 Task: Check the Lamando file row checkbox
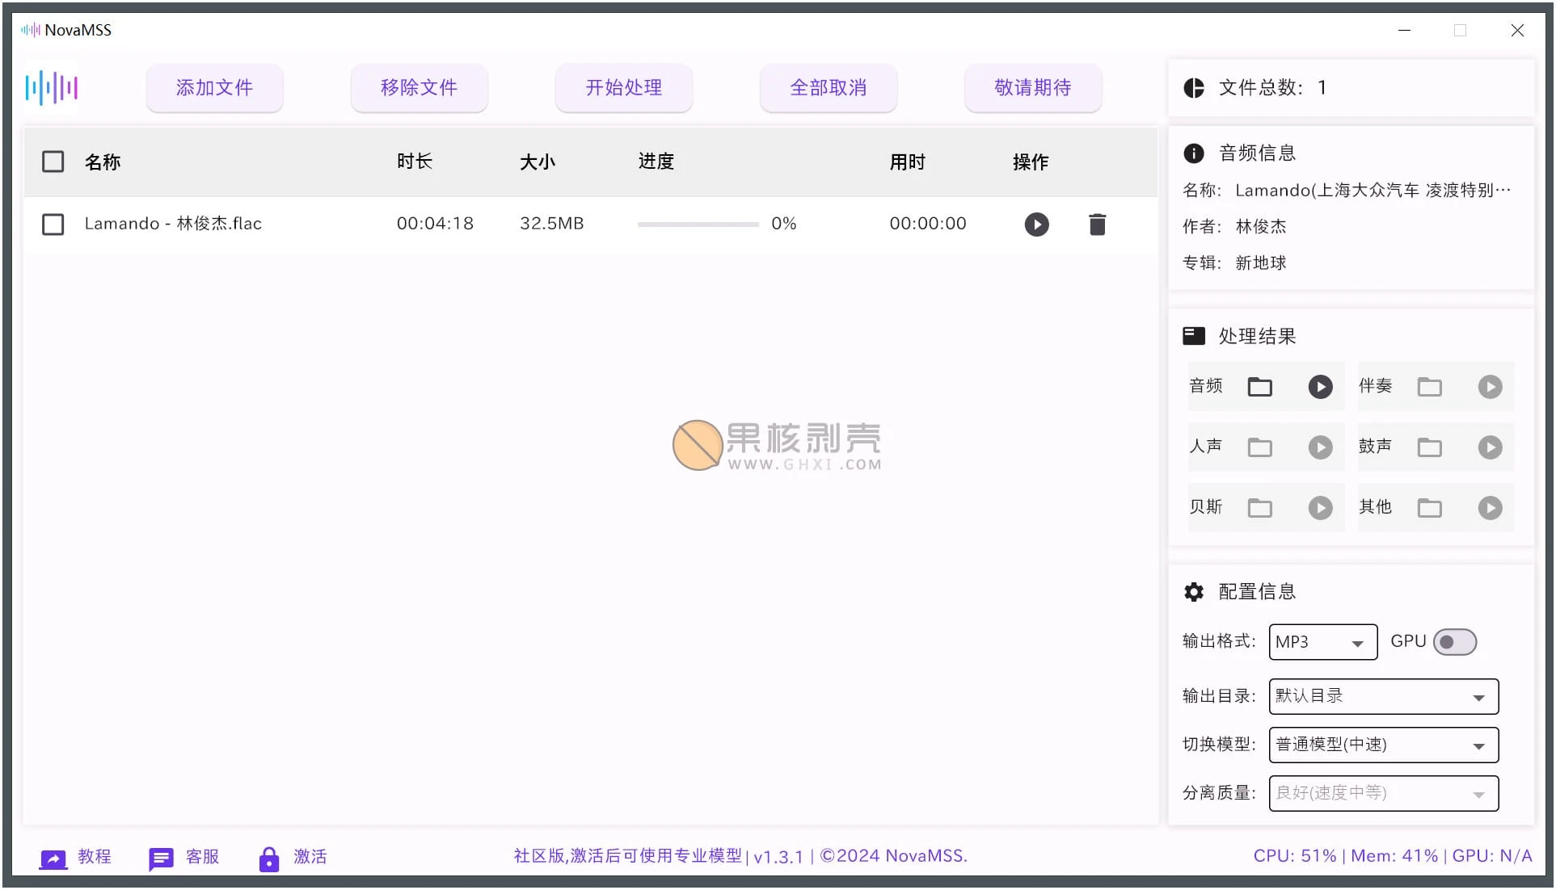(53, 224)
